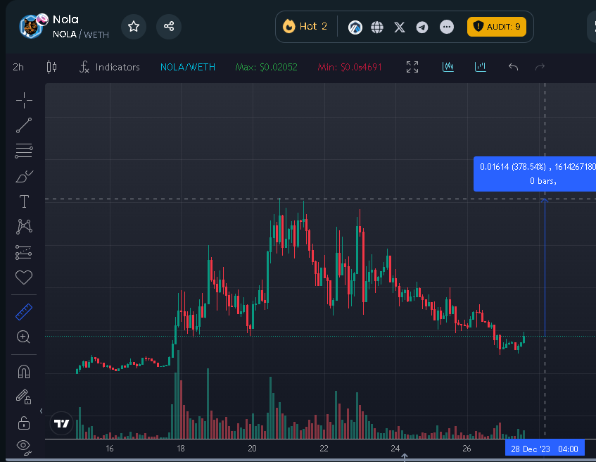
Task: Click the date label 20 on time axis
Action: [x=253, y=449]
